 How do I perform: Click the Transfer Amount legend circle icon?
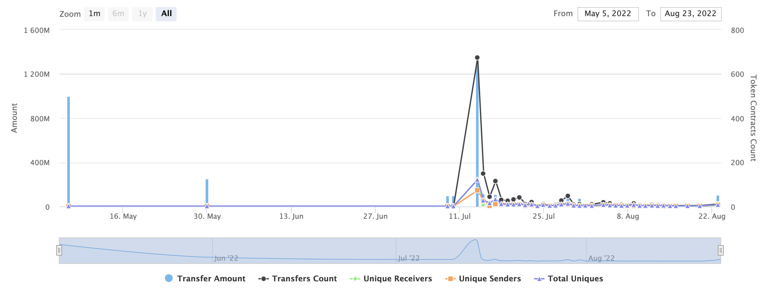pos(168,278)
